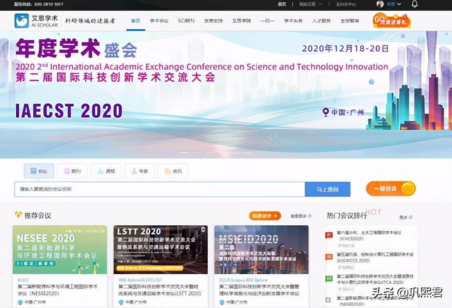Open 学术会议 in the navigation menu
The image size is (452, 308).
pyautogui.click(x=159, y=21)
